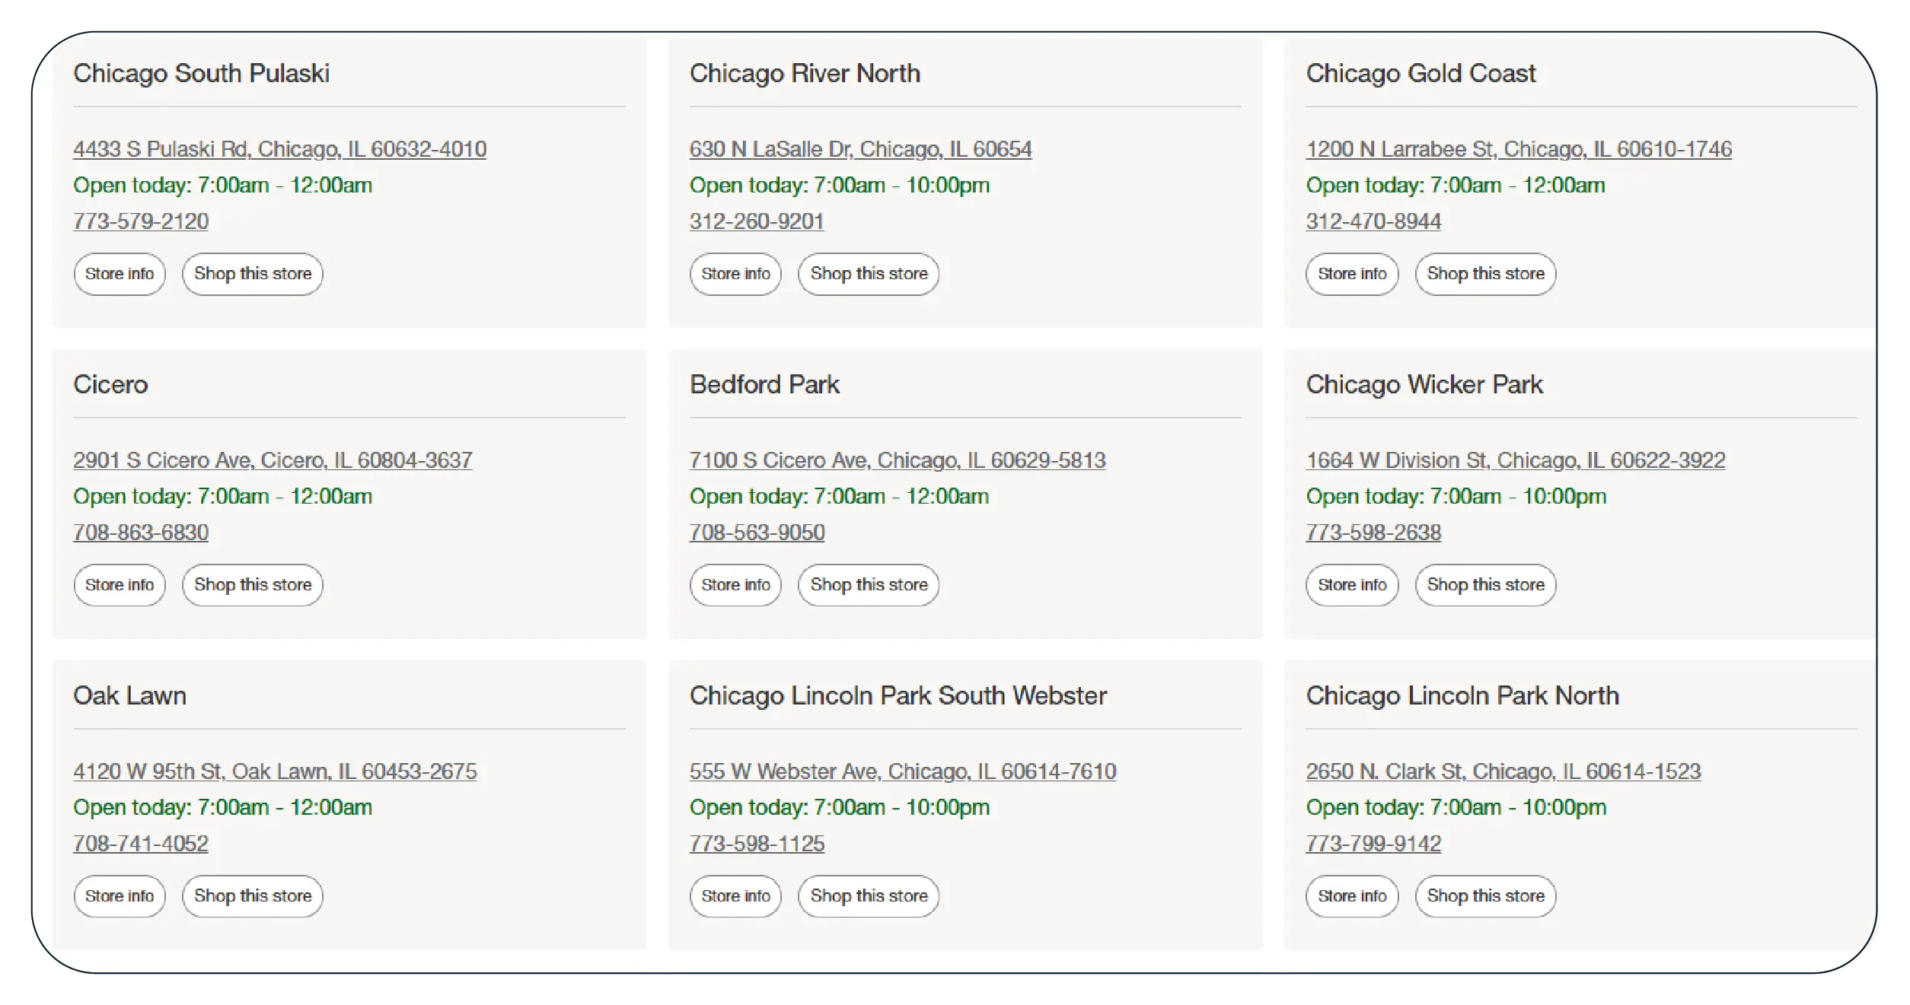Shop this store for Chicago South Pulaski
Viewport: 1910px width, 1005px height.
252,274
